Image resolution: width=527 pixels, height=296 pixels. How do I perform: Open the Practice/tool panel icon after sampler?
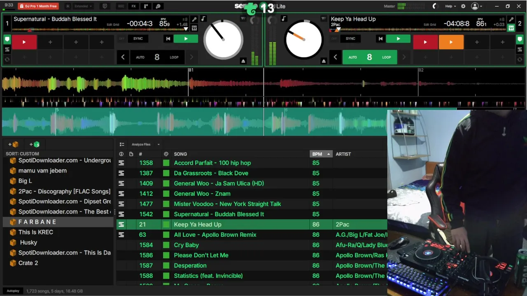158,6
